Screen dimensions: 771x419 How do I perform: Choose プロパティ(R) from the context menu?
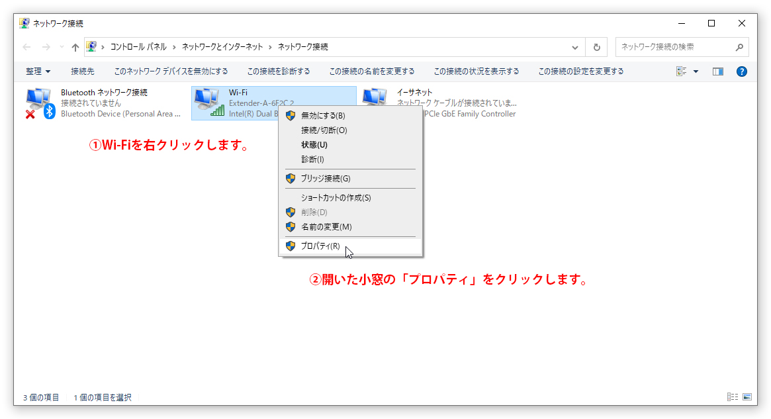[320, 246]
